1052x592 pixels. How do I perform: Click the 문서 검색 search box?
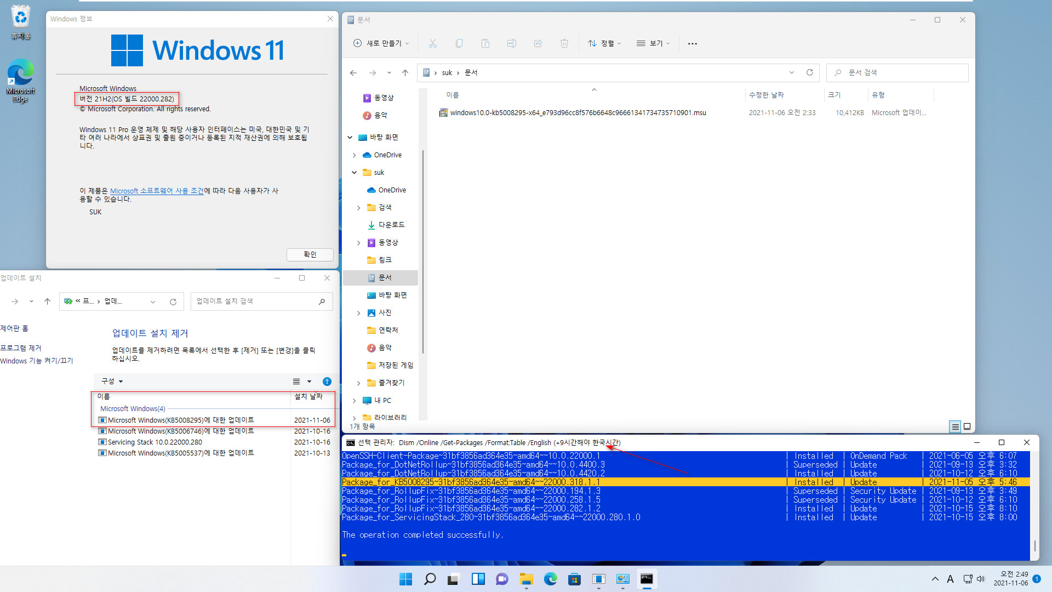[x=897, y=73]
